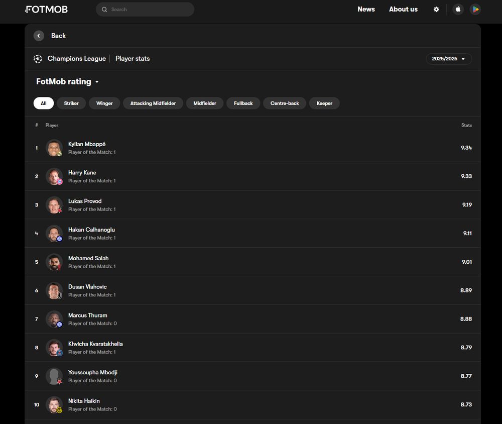Click the Player column header
Image resolution: width=502 pixels, height=424 pixels.
(x=52, y=125)
